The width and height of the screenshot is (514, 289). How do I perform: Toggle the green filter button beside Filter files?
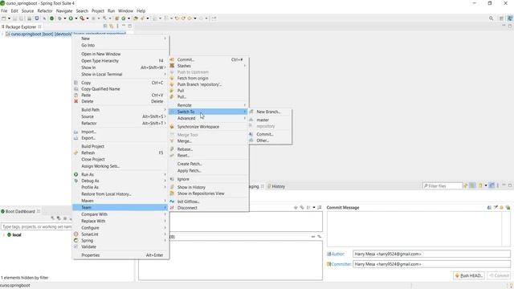472,185
